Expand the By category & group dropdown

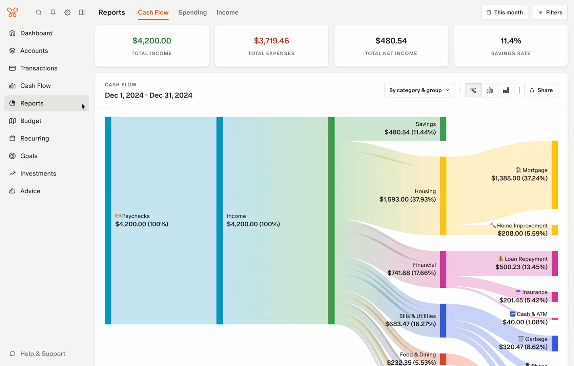419,90
